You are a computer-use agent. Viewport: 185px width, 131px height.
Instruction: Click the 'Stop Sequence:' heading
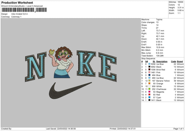149,58
